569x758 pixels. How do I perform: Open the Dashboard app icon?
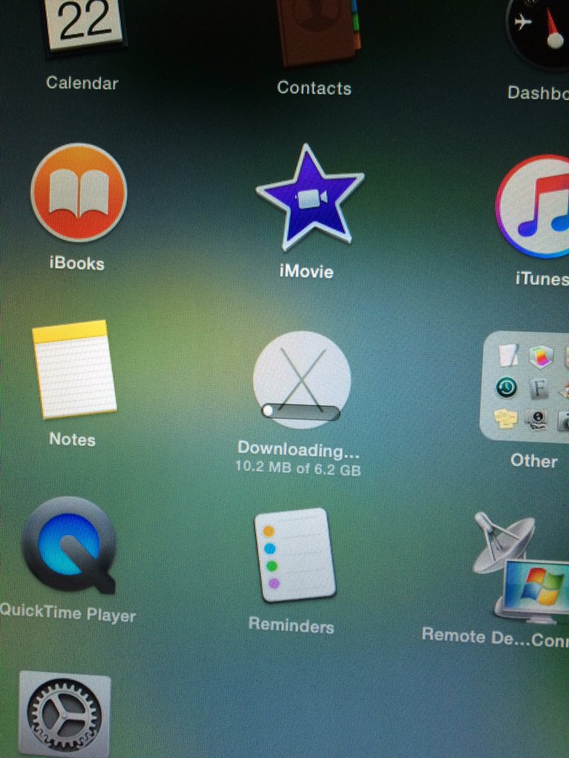coord(538,34)
